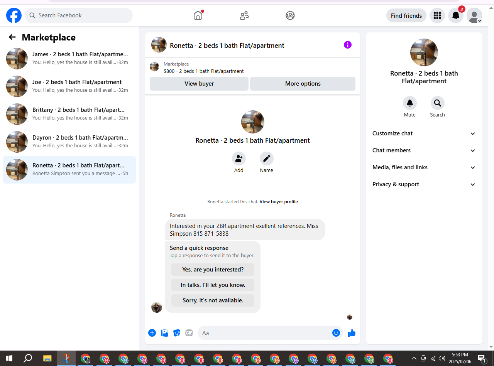
Task: Show hidden system tray icons
Action: point(414,358)
